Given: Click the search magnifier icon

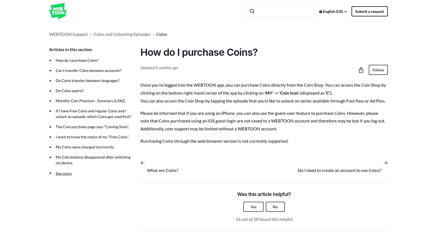Looking at the screenshot, I should [252, 11].
